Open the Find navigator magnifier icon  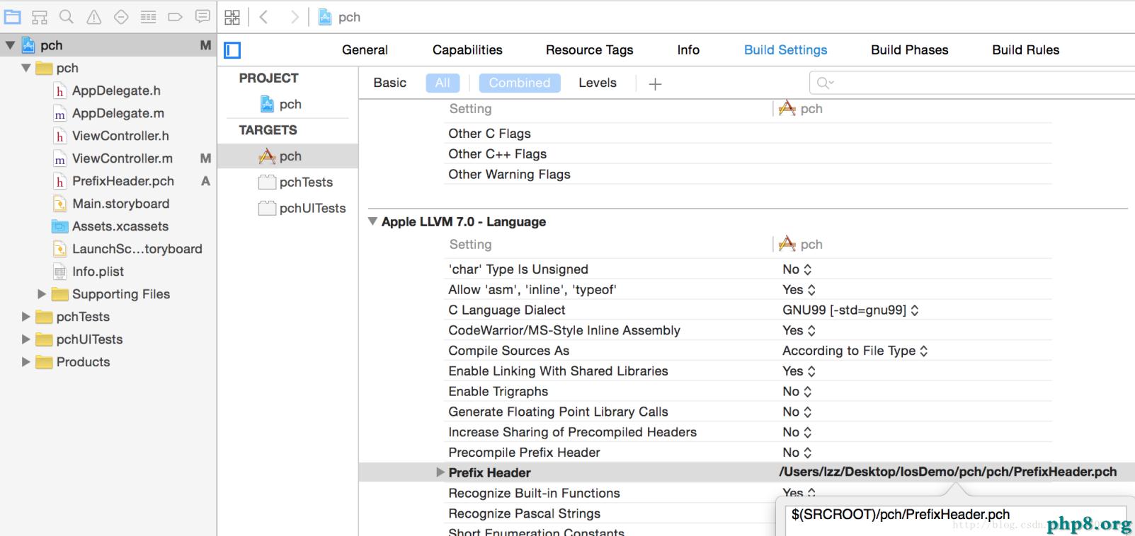point(67,17)
